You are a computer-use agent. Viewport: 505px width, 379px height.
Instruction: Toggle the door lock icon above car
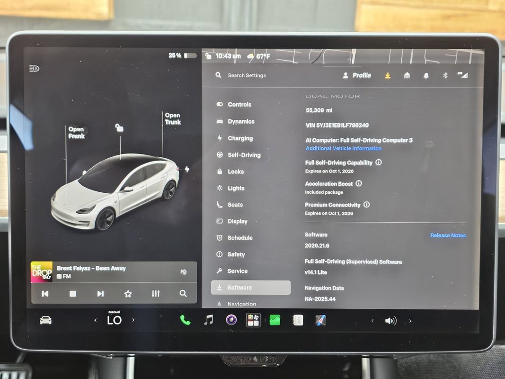coord(119,128)
